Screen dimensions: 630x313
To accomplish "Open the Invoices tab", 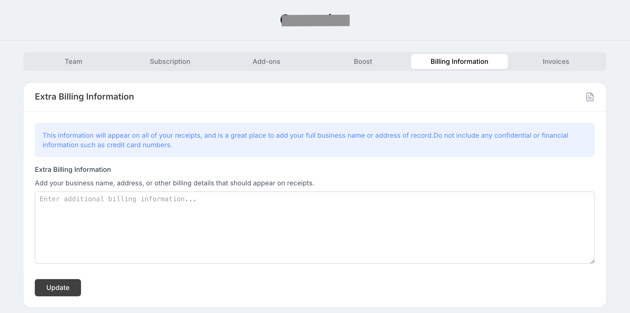I will coord(556,61).
